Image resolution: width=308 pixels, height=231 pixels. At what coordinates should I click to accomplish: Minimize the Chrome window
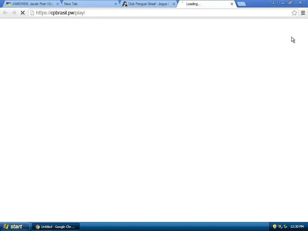coord(282,3)
